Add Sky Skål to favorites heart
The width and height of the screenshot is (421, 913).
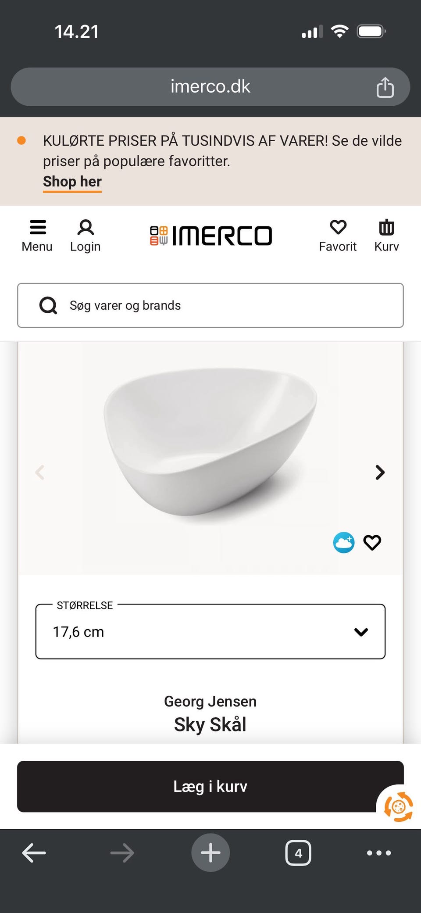pyautogui.click(x=372, y=543)
